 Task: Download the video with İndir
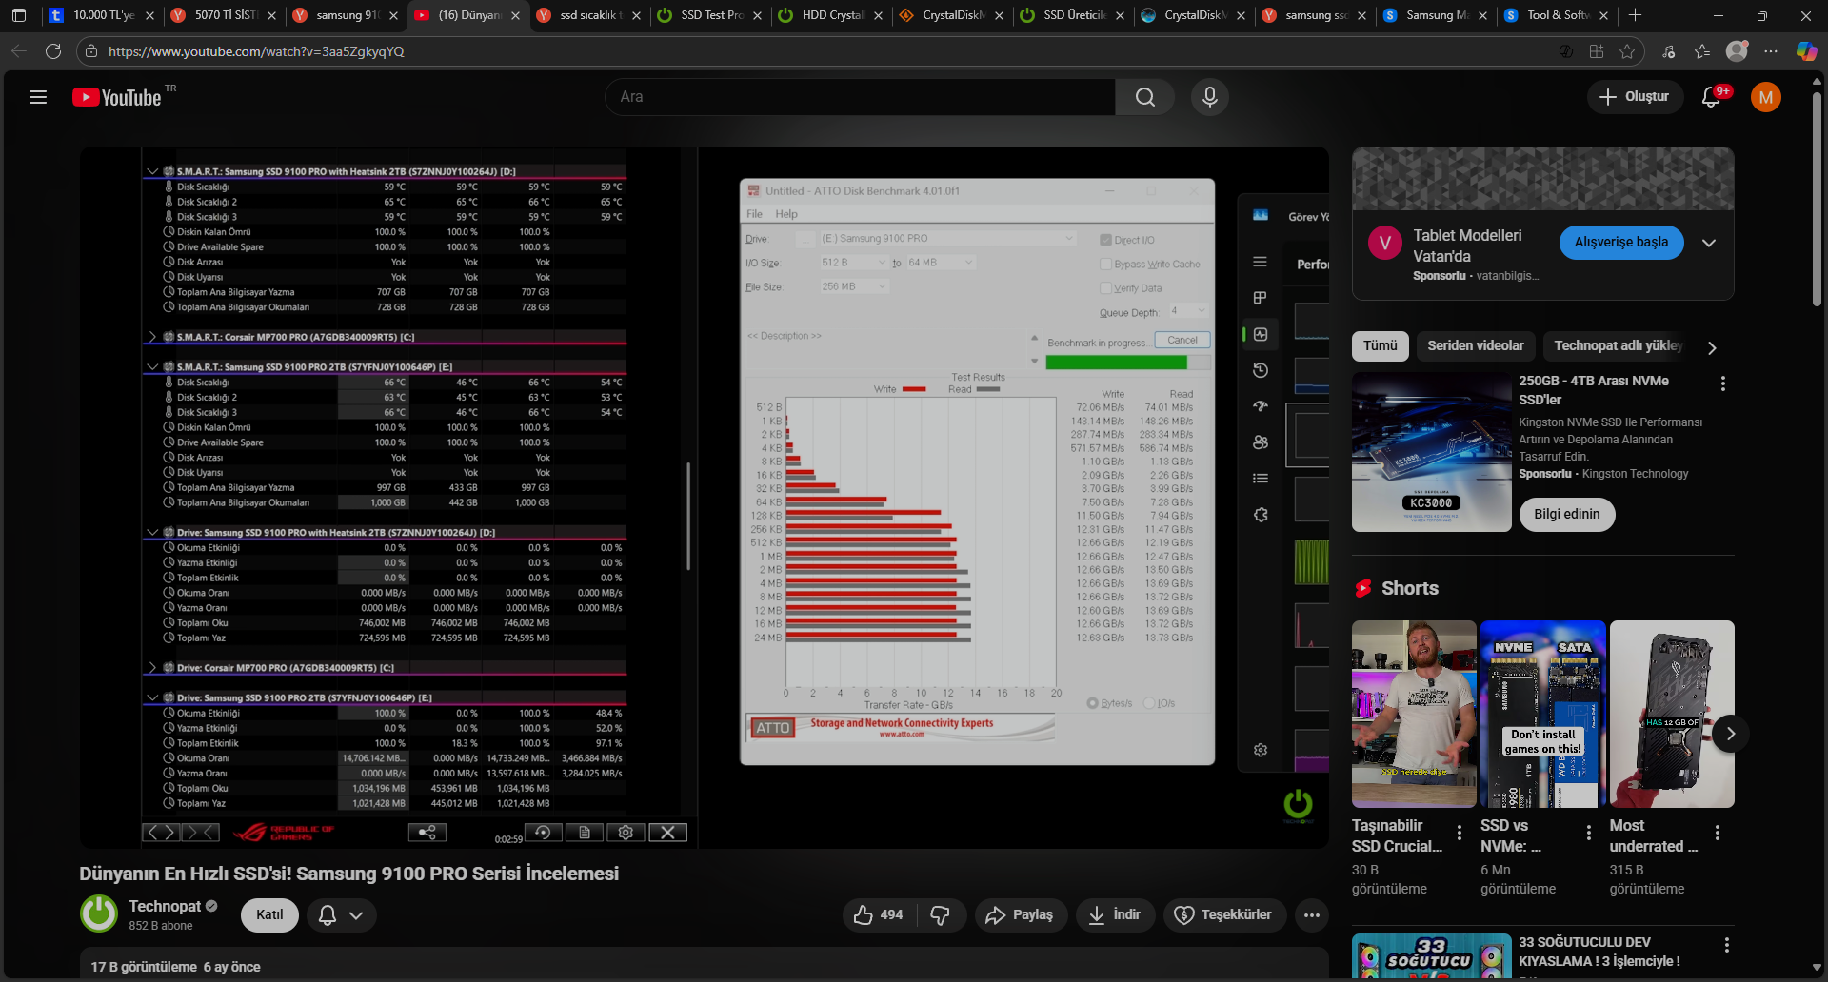point(1115,915)
